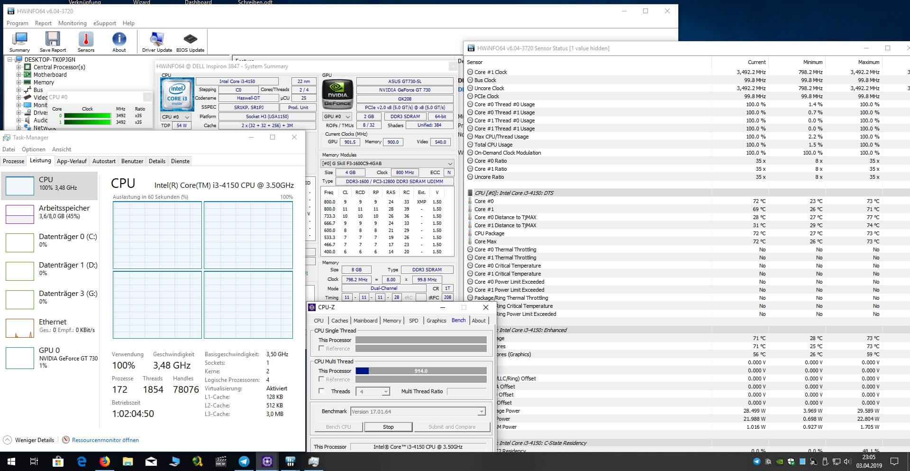Switch to the SPD tab in CPU-Z
Image resolution: width=910 pixels, height=471 pixels.
tap(413, 321)
